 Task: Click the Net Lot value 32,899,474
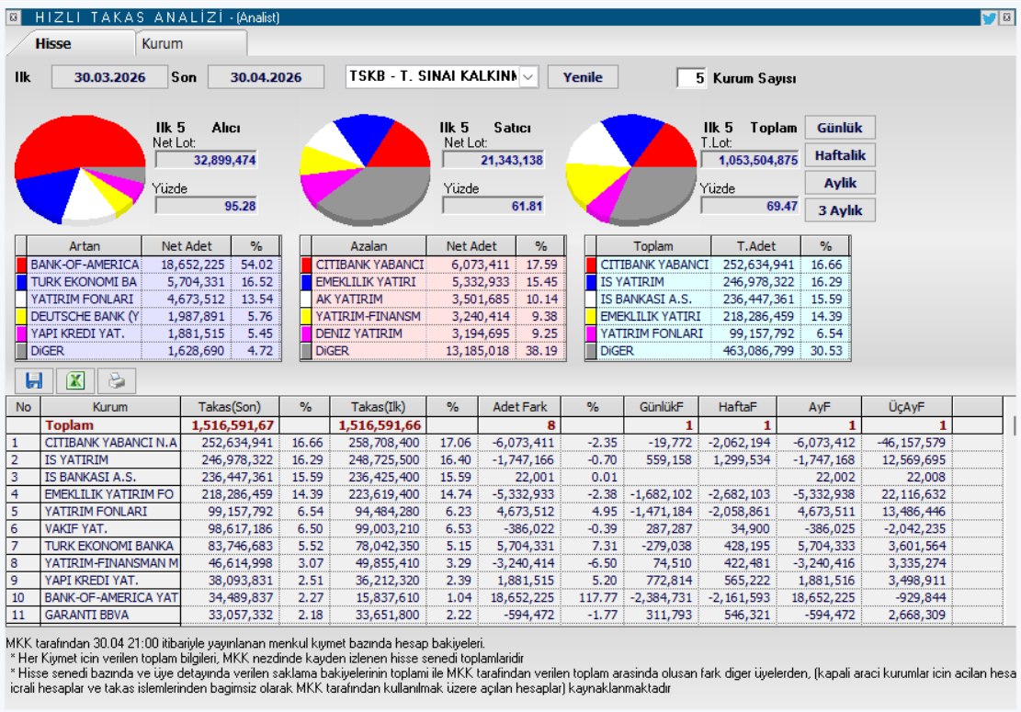point(207,160)
